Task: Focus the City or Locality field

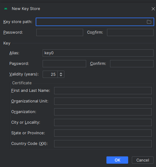Action: pyautogui.click(x=103, y=122)
